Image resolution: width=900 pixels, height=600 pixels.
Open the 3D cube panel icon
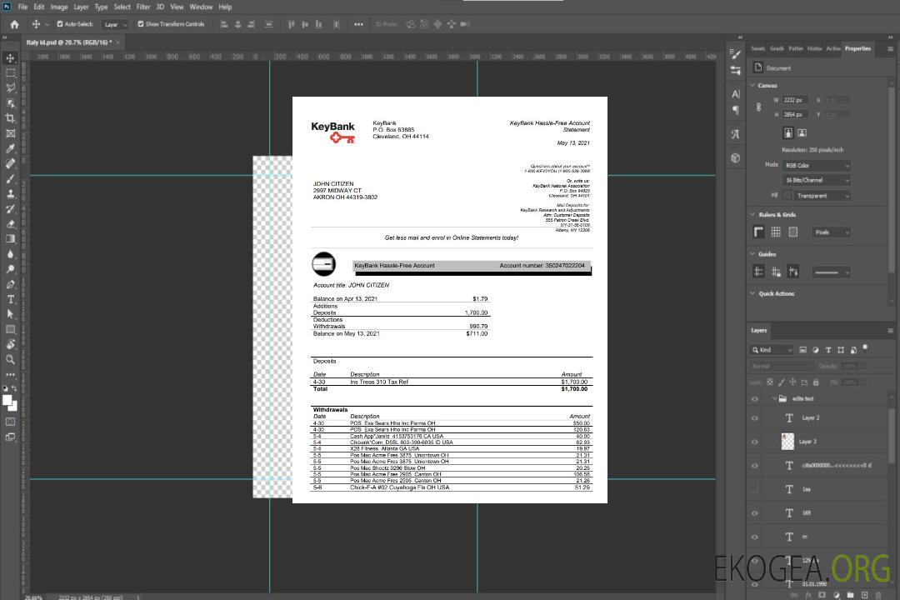click(735, 157)
